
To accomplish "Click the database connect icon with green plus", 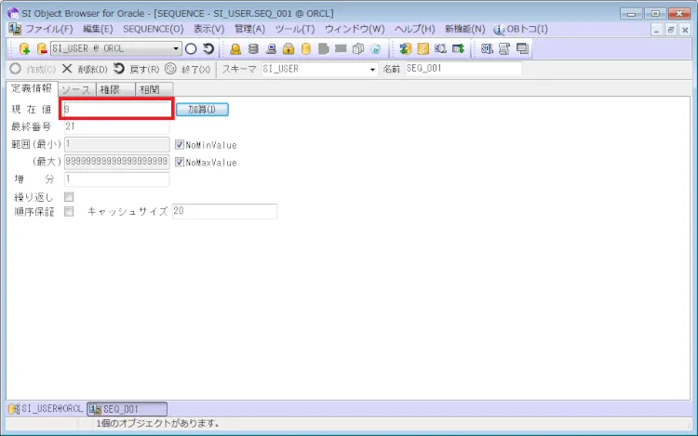I will [24, 48].
